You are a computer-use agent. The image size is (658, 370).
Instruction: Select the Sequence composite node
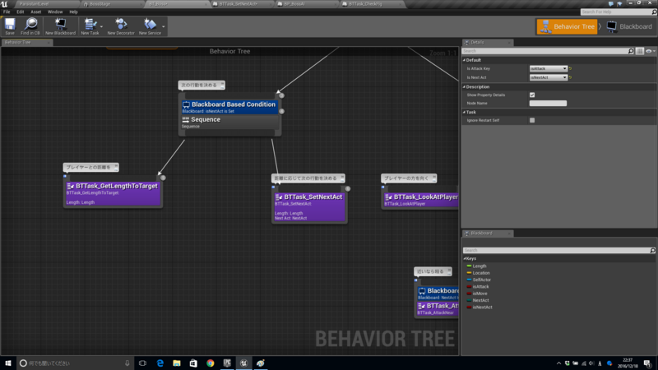coord(229,122)
